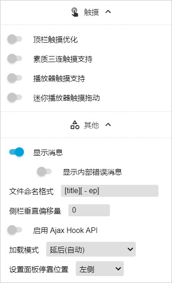Open the 设置面板停靠位置 dropdown

[x=100, y=269]
